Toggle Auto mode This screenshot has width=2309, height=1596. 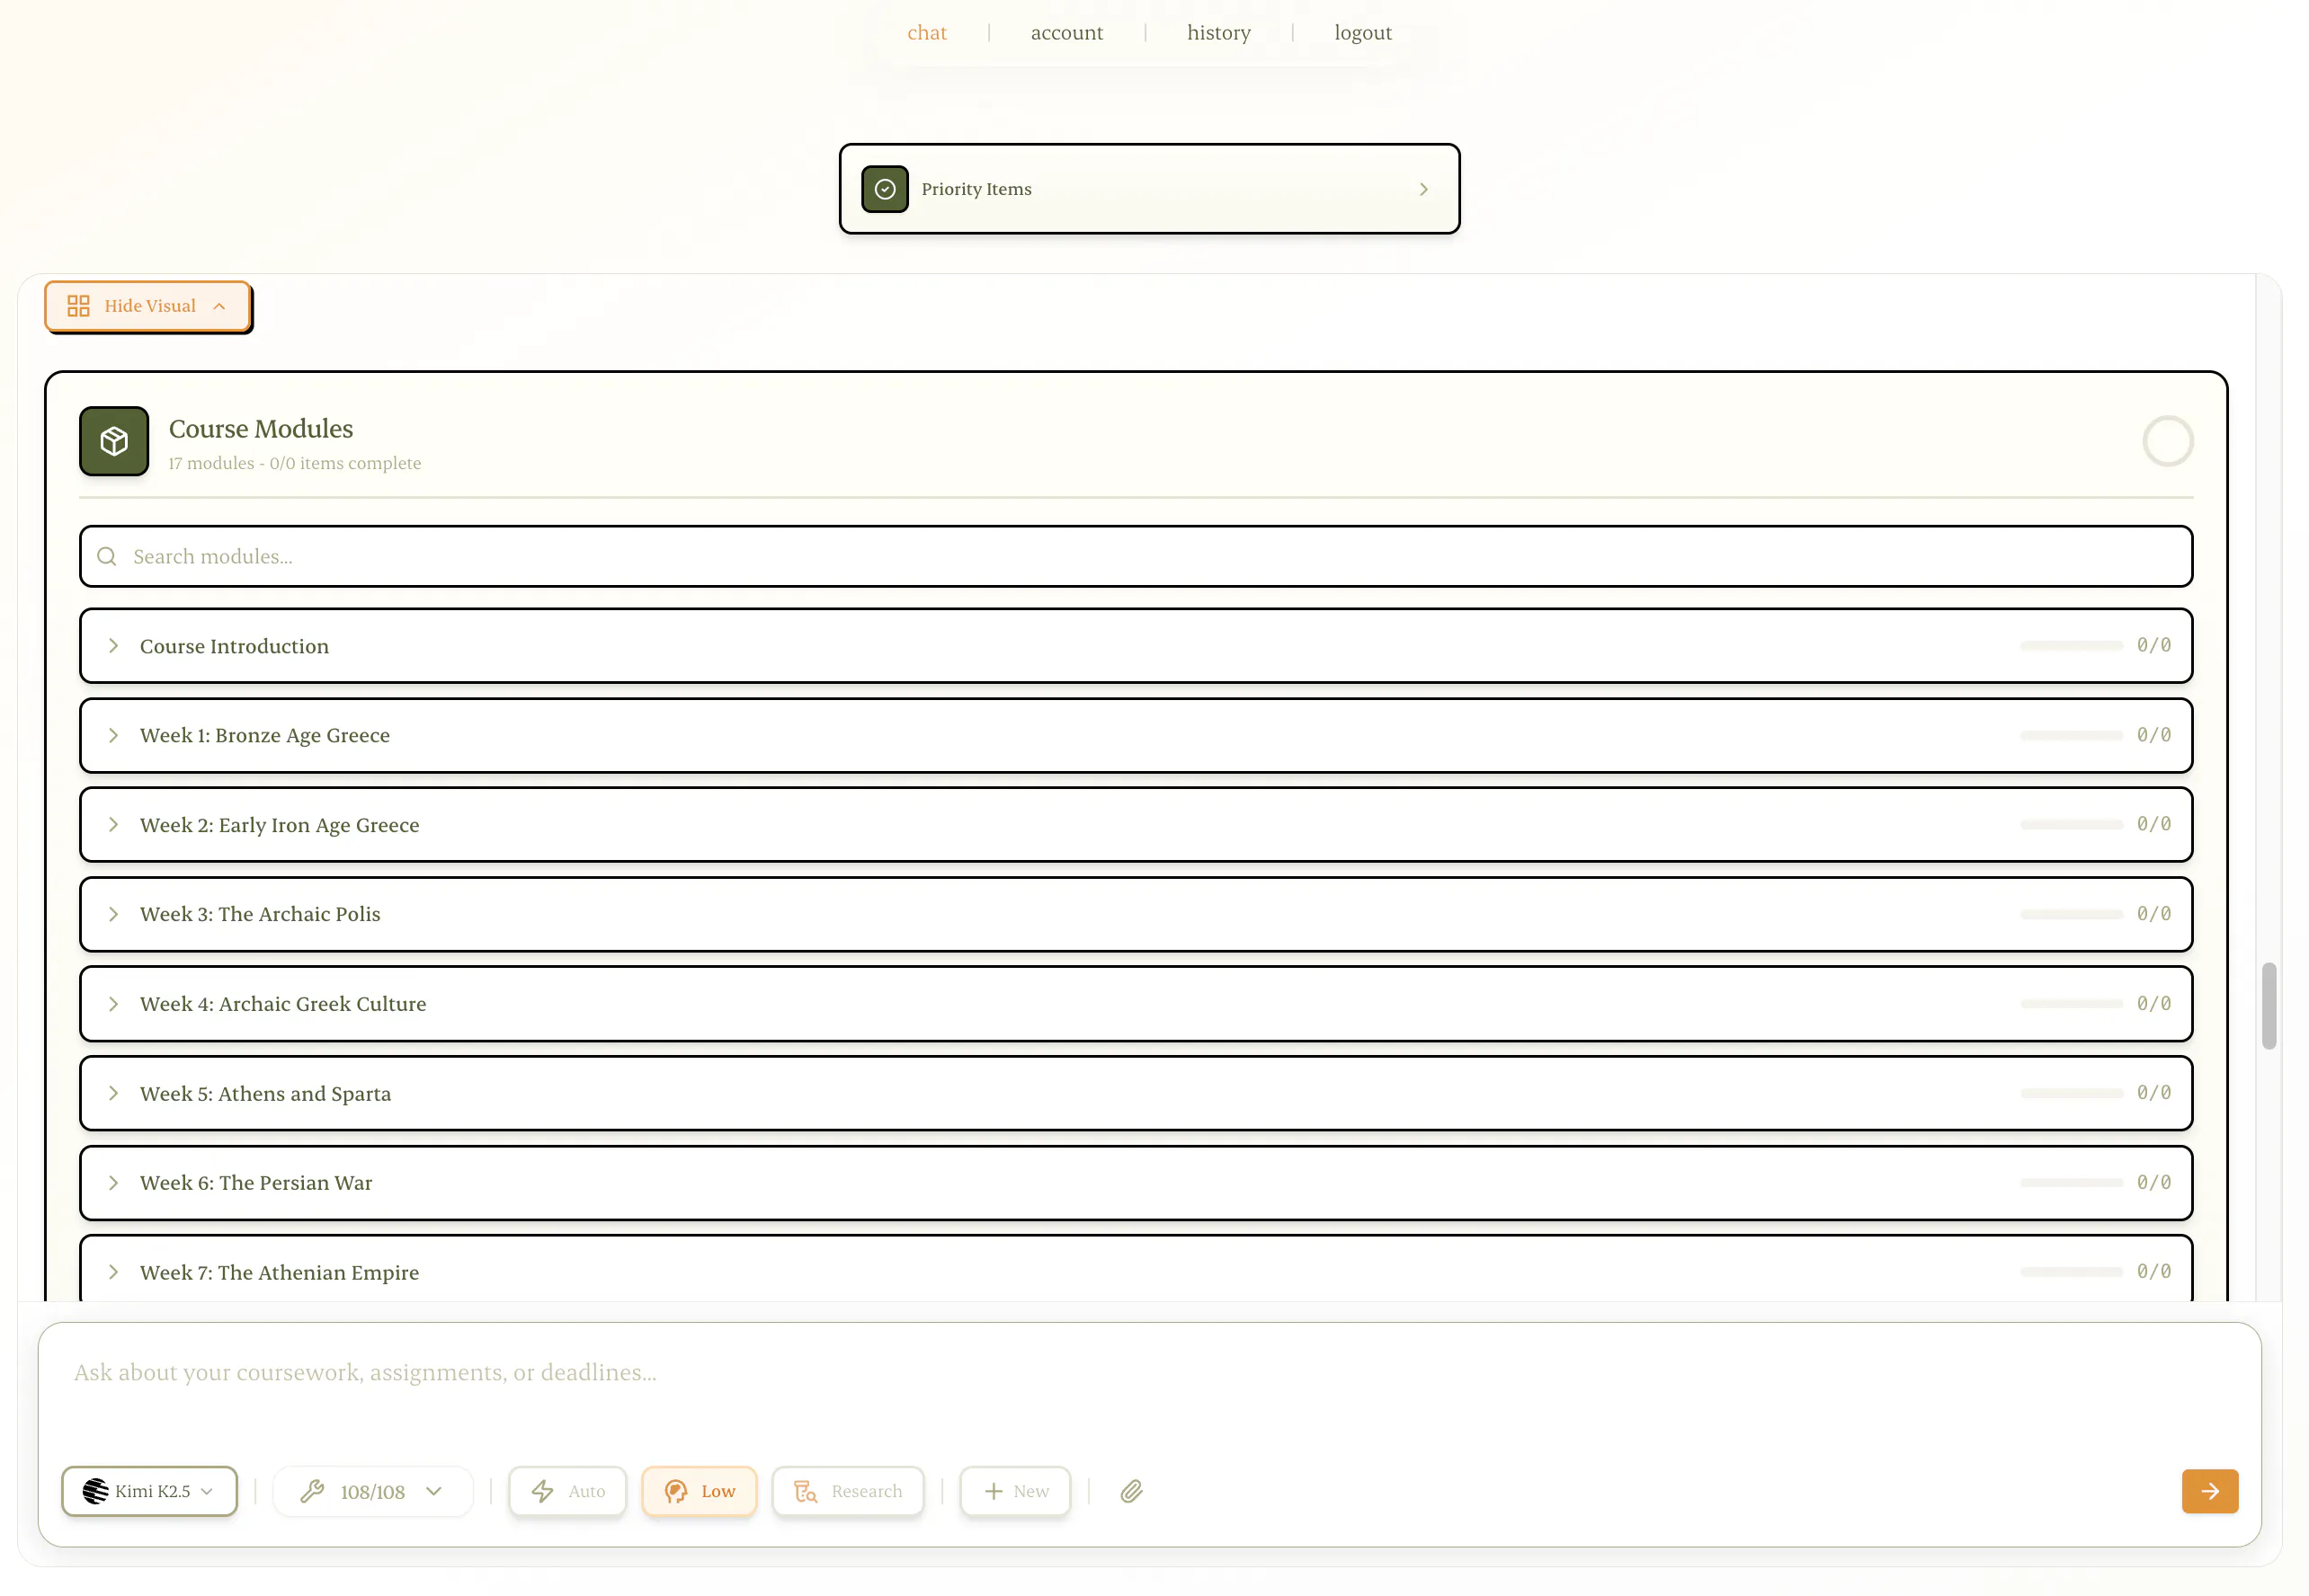[x=568, y=1491]
